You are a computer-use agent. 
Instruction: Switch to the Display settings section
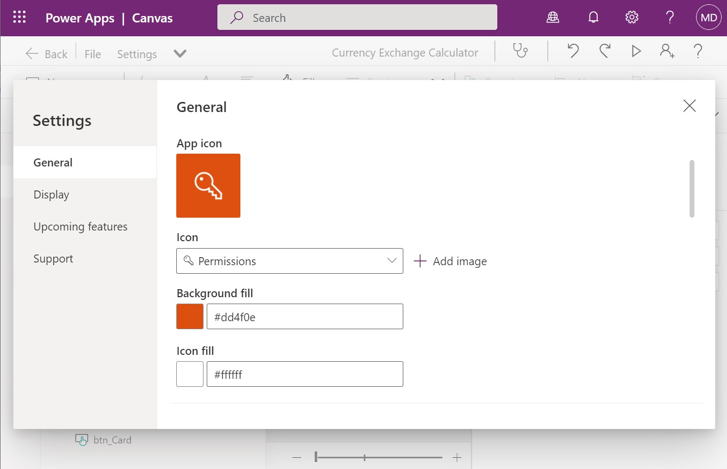click(51, 194)
